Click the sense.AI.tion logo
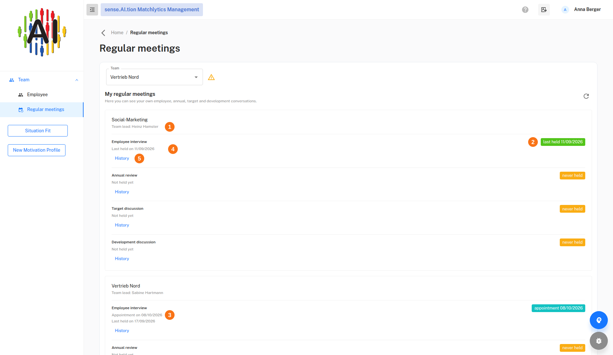613x355 pixels. [x=42, y=32]
